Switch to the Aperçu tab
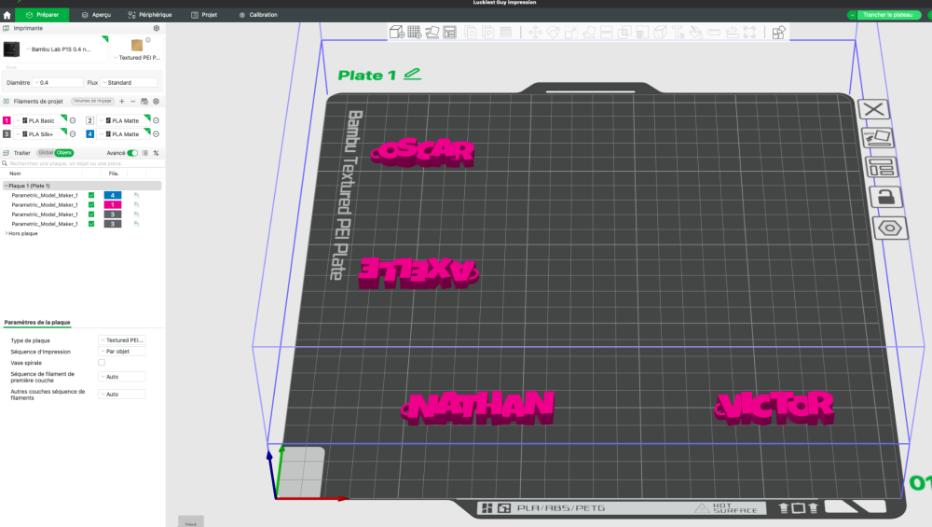 click(96, 14)
